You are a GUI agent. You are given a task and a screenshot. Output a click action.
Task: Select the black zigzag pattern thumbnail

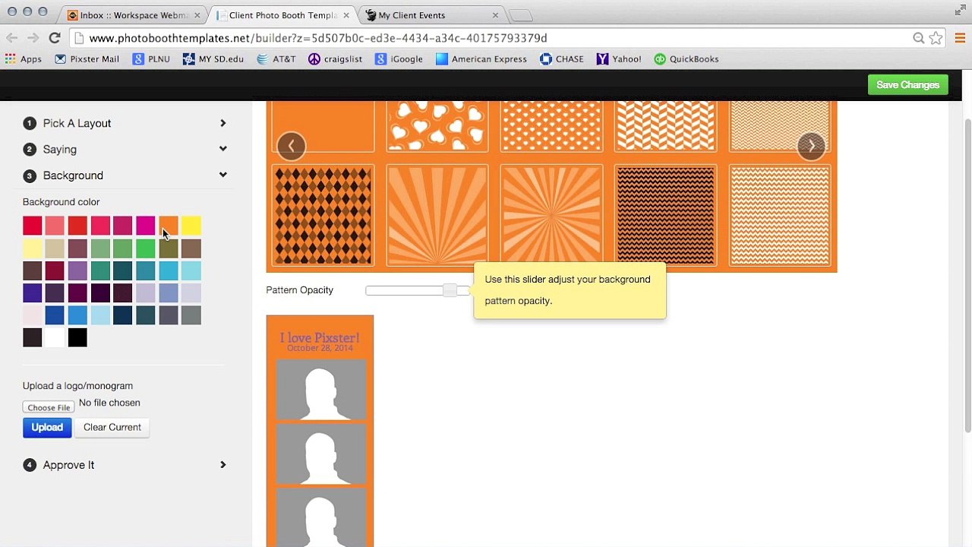tap(665, 216)
